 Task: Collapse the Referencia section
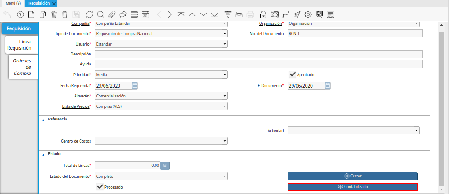click(43, 119)
